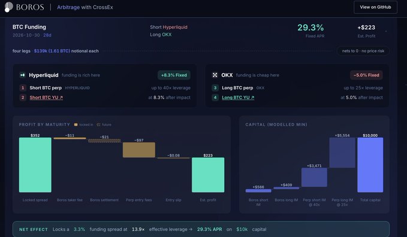This screenshot has height=237, width=407.
Task: Click the BTC Funding title
Action: 29,27
